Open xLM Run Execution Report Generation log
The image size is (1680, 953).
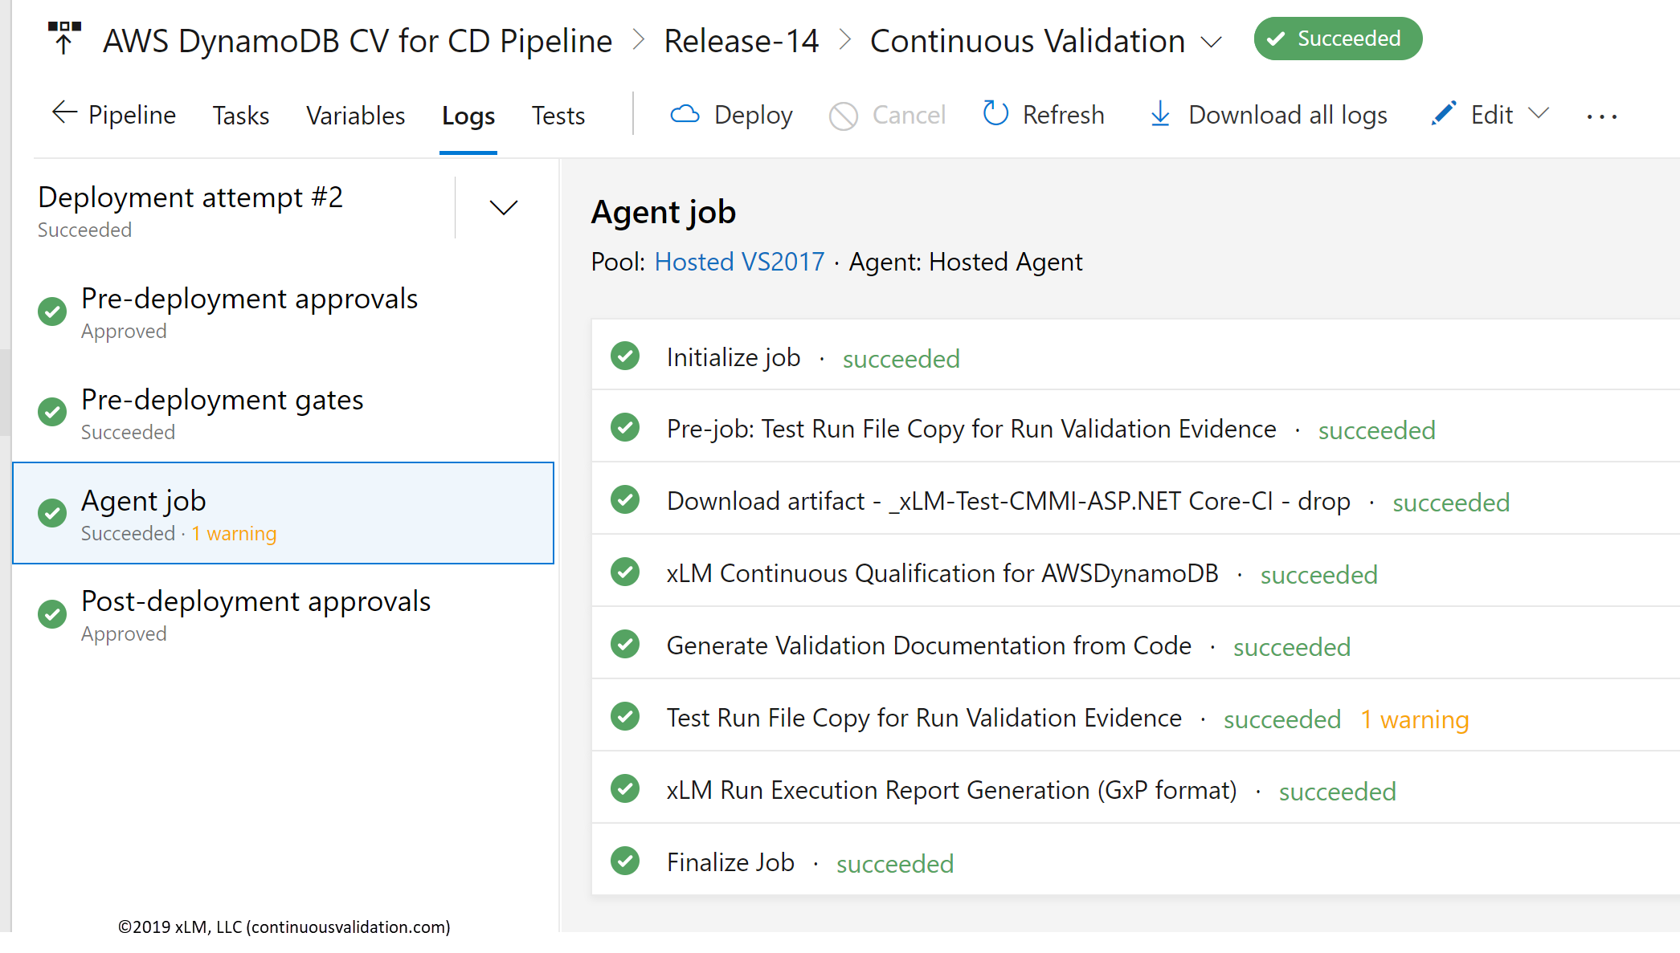[1136, 788]
